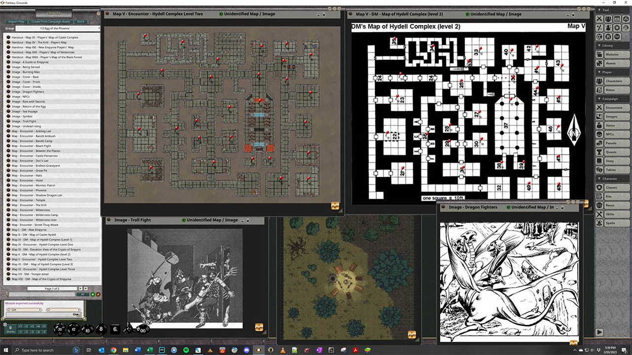Select the d8 die
The image size is (632, 355).
(101, 329)
